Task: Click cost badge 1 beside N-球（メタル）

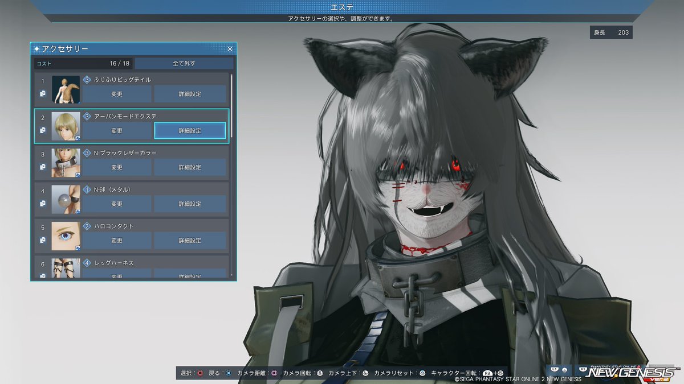Action: pyautogui.click(x=87, y=189)
